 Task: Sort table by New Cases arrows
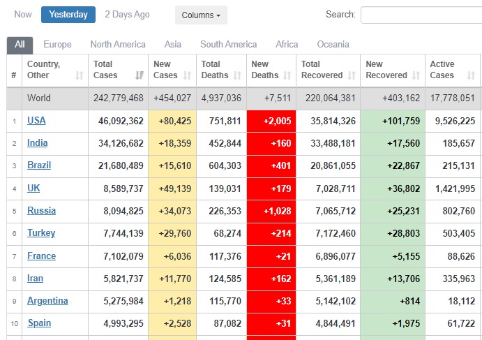point(188,75)
